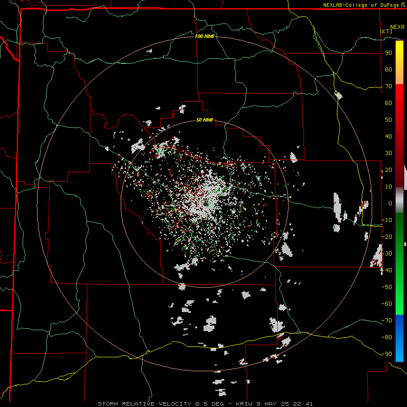Click the '9 MAY 25 22:41' timestamp

[284, 404]
